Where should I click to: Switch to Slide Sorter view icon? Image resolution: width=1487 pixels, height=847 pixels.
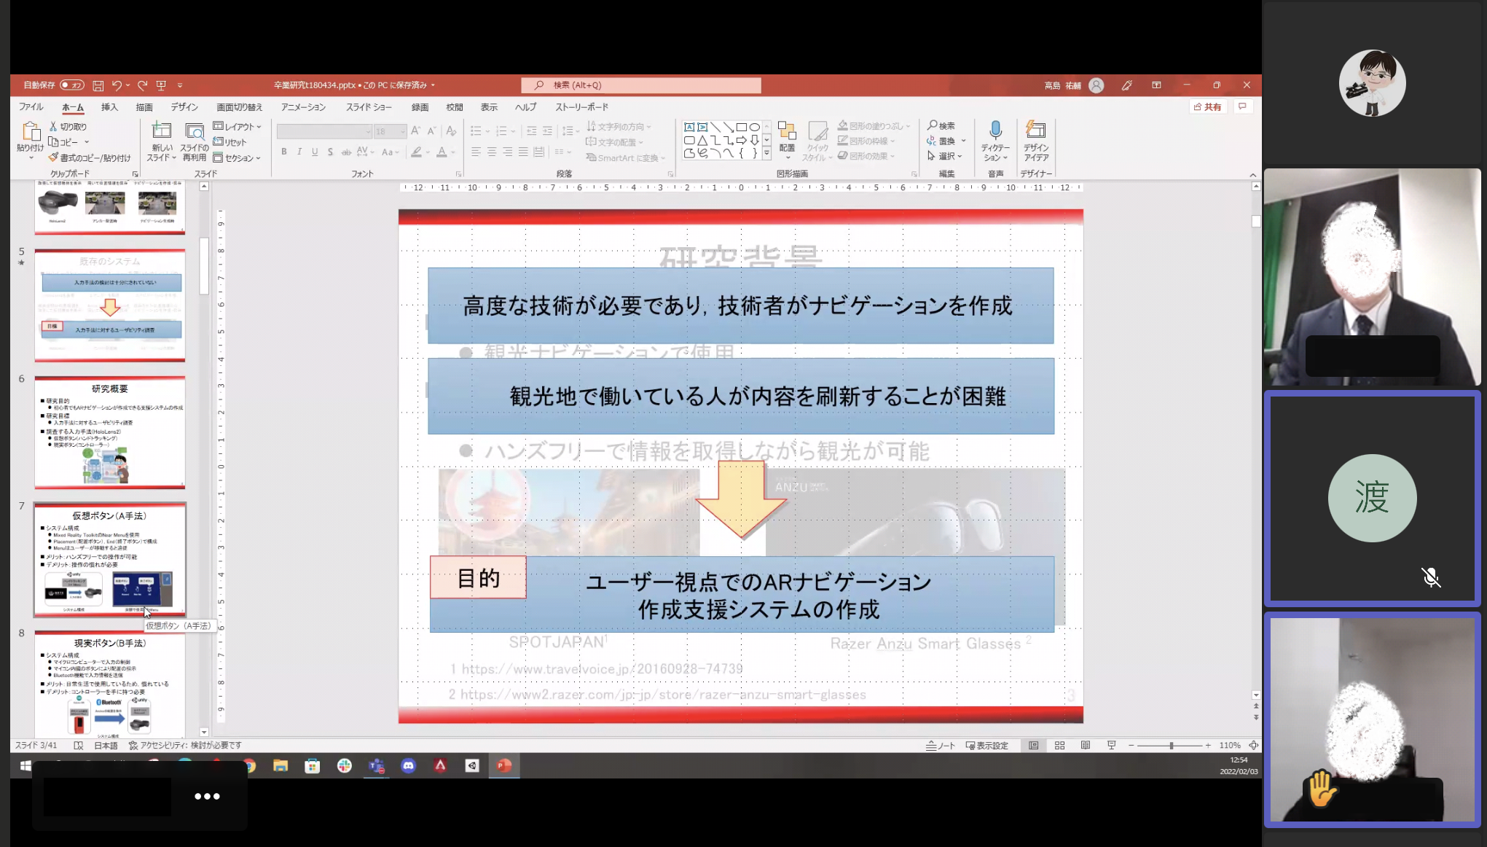tap(1059, 745)
